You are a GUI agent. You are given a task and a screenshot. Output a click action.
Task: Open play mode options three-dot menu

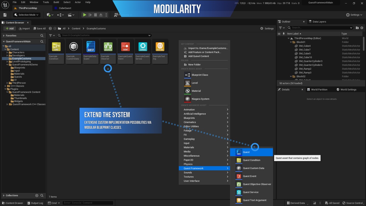pos(107,15)
